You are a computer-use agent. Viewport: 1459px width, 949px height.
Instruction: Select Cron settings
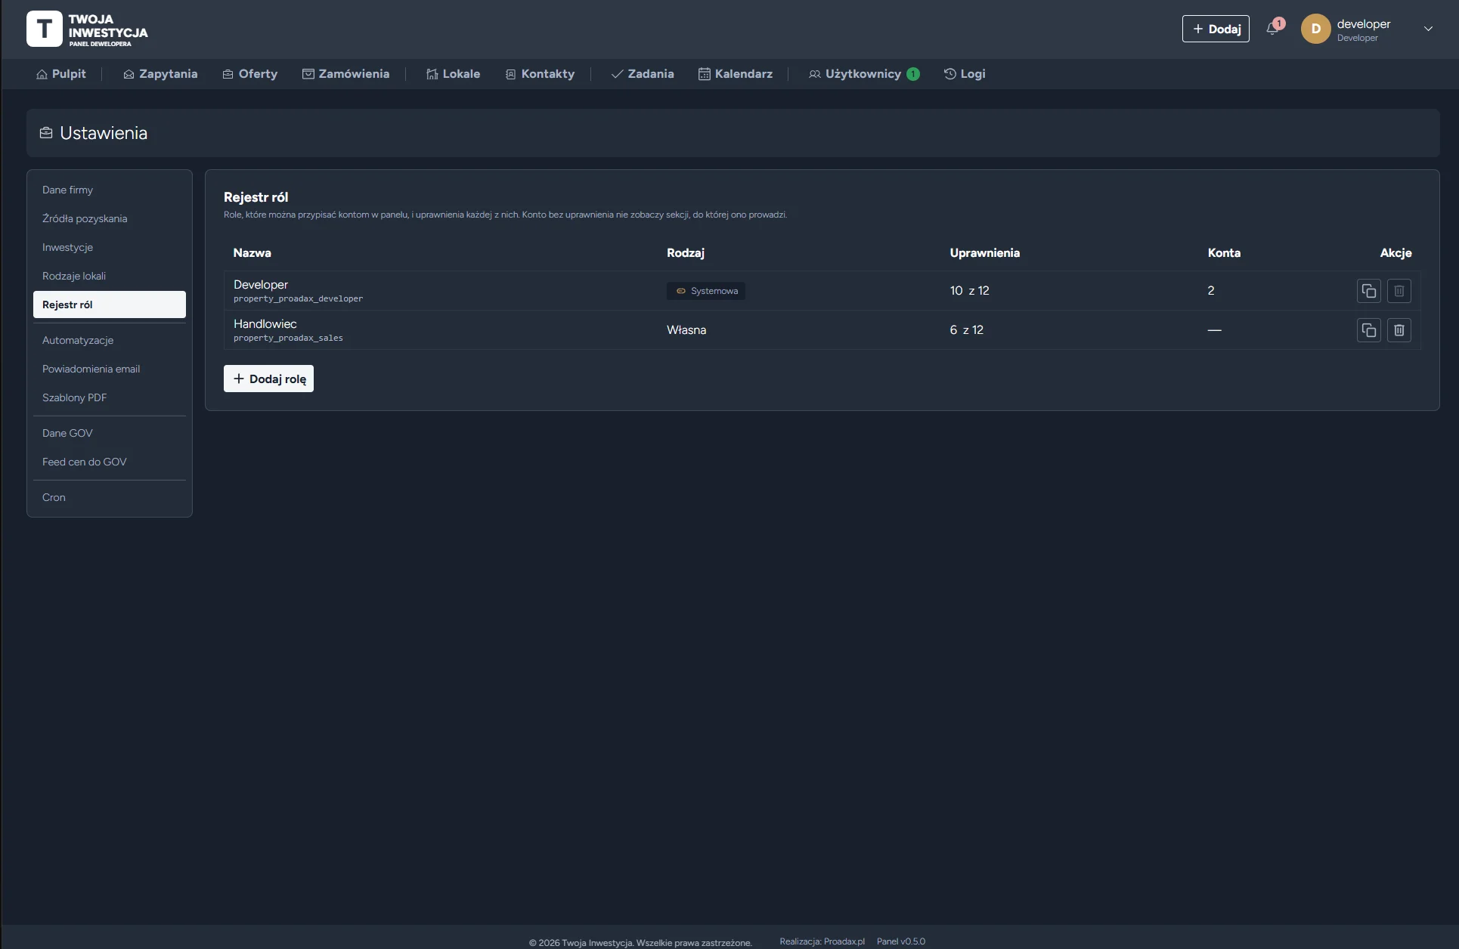tap(110, 497)
